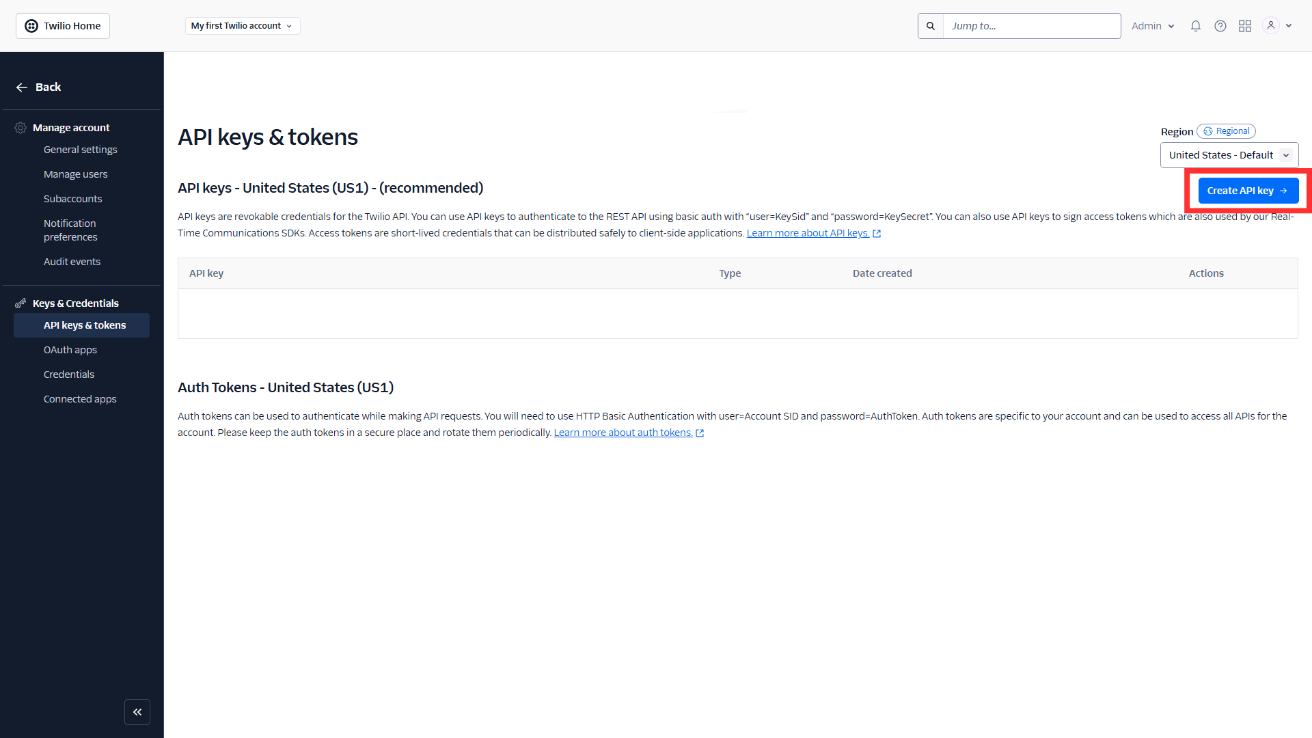Open the help question mark icon
Screen dimensions: 1312x738
tap(1220, 25)
